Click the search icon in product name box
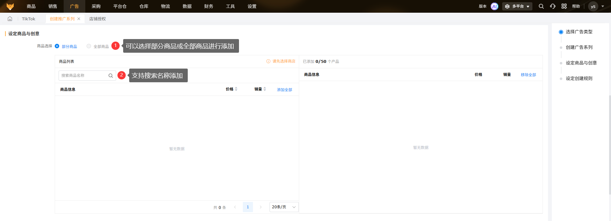The width and height of the screenshot is (611, 221). pyautogui.click(x=110, y=76)
